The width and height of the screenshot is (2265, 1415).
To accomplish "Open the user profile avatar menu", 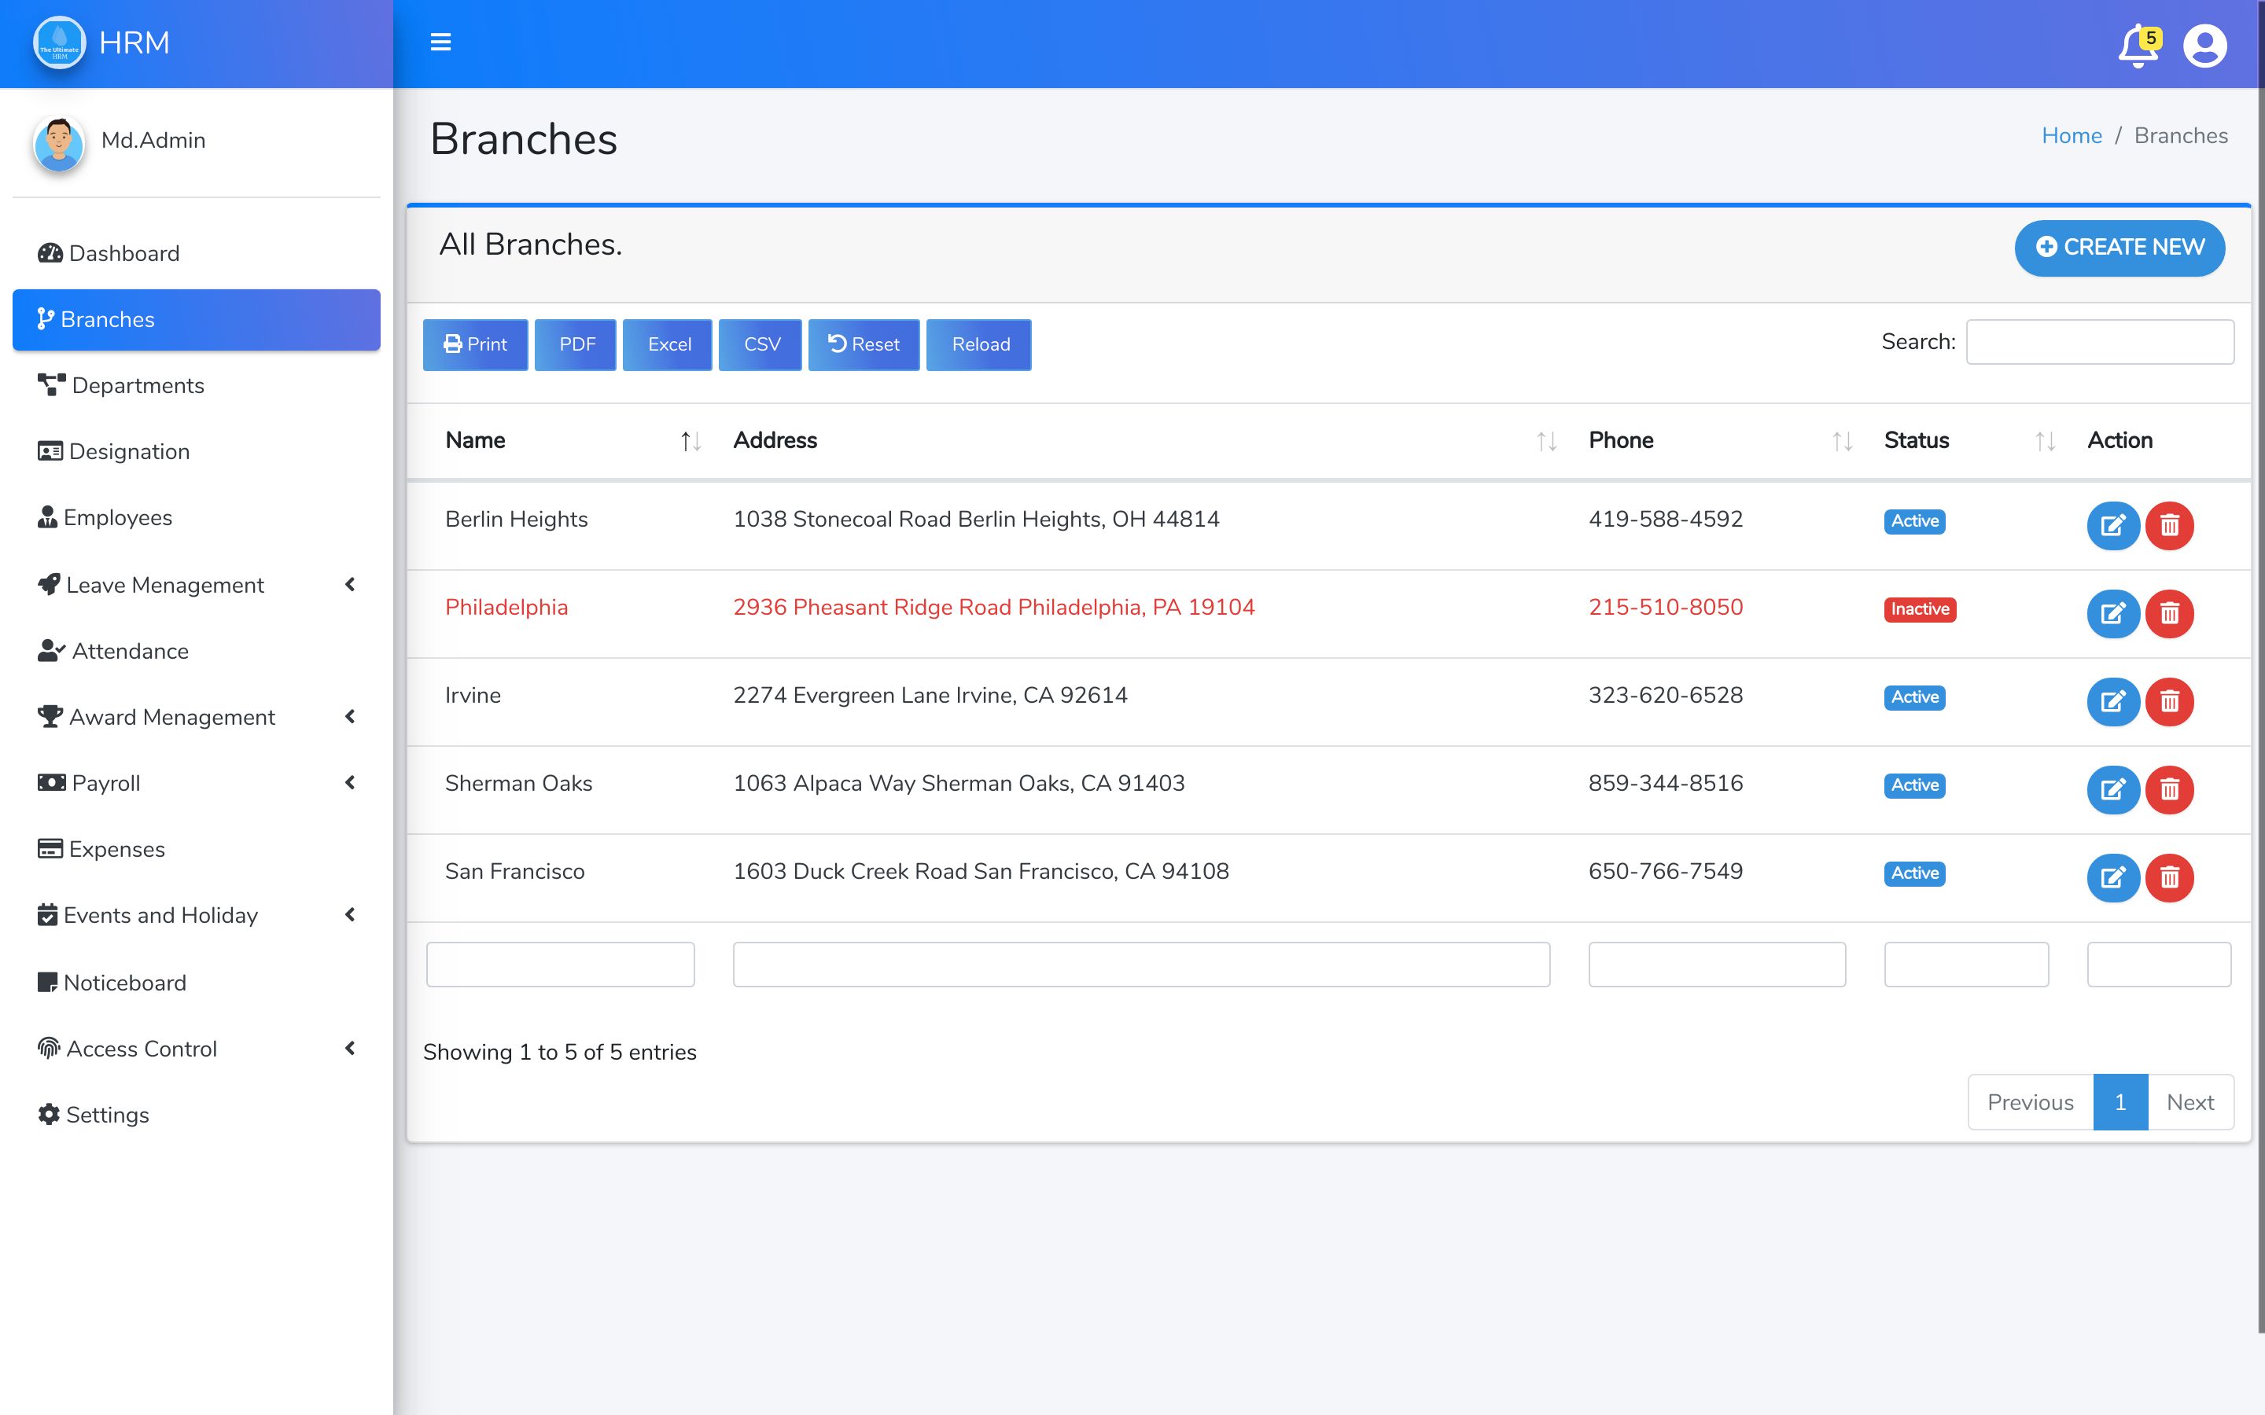I will (2204, 46).
